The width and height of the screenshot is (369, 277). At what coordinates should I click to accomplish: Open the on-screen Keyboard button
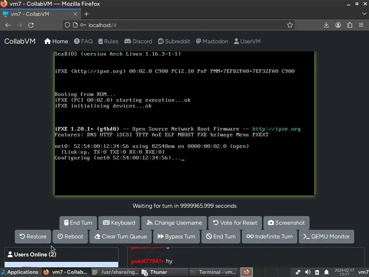pyautogui.click(x=119, y=223)
